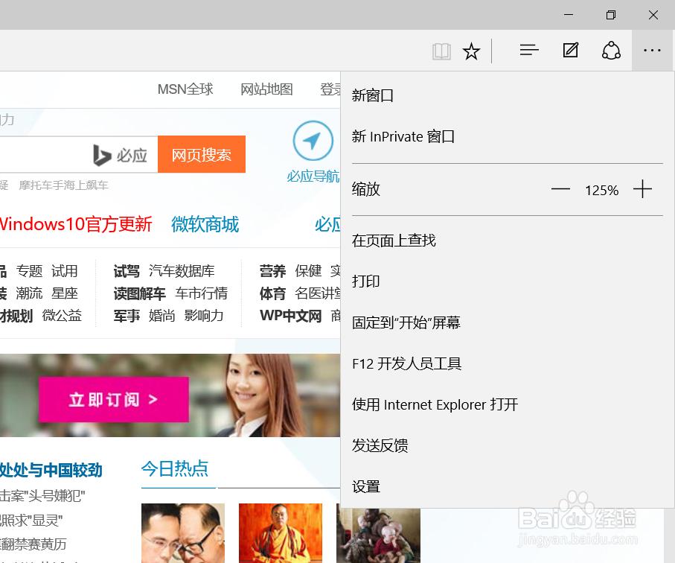Click the 营养 category link
The image size is (675, 563).
pyautogui.click(x=273, y=271)
